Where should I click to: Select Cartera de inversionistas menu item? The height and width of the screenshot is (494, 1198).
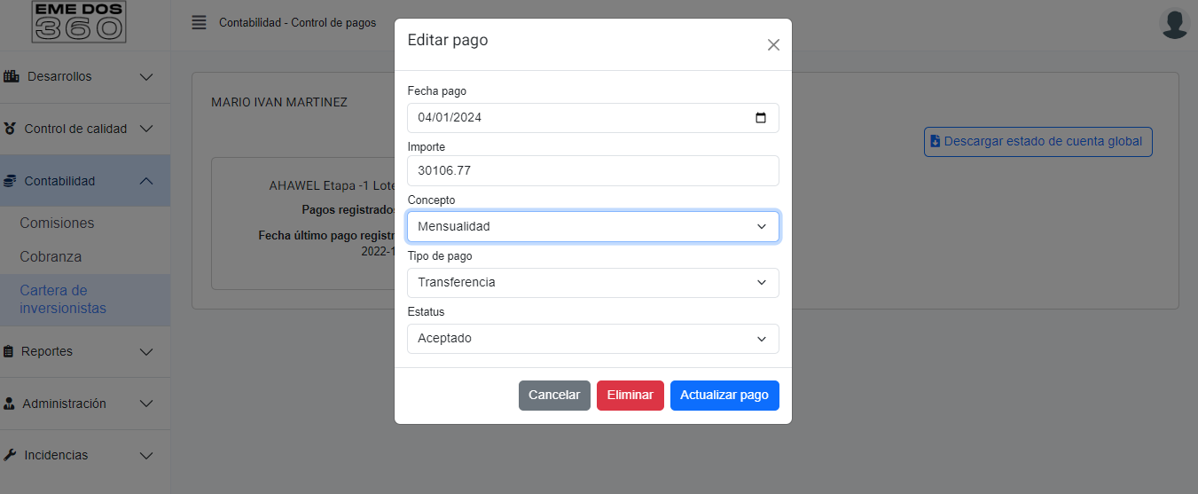(x=62, y=300)
